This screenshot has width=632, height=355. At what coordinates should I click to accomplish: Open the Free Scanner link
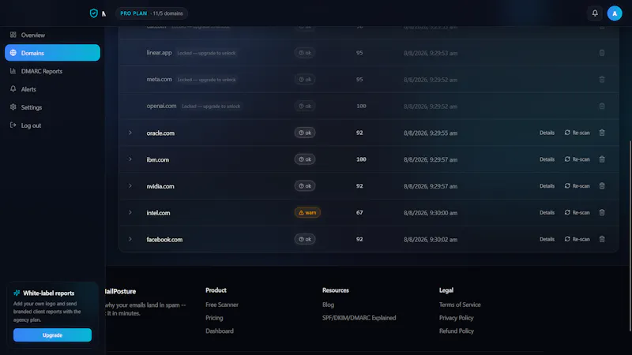point(222,305)
